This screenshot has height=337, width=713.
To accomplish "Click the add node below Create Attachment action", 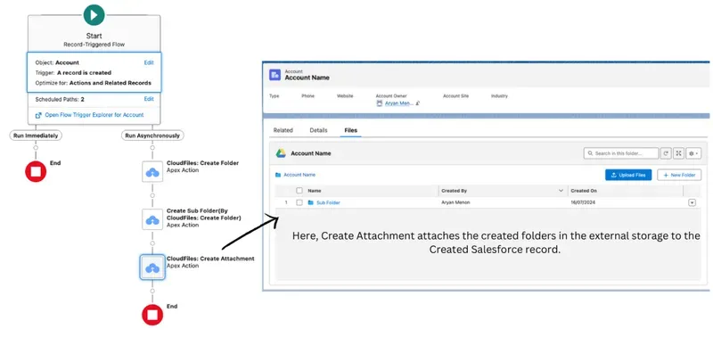I will [x=152, y=291].
